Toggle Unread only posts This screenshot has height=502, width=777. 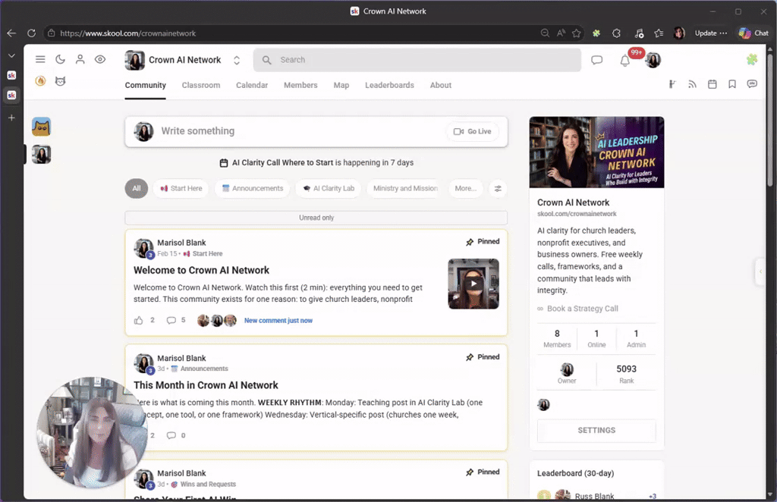[316, 218]
